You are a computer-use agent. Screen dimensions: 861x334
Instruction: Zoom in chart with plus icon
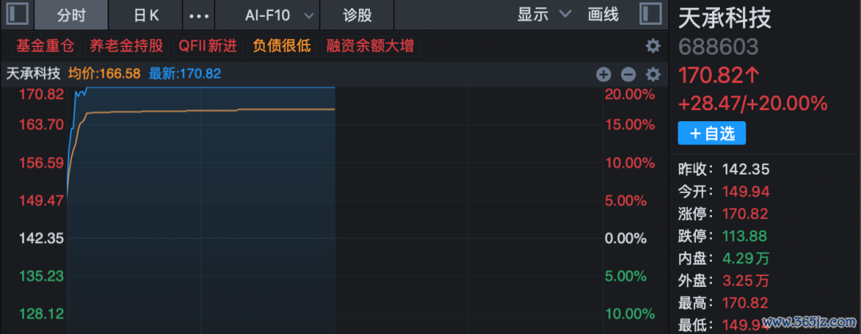coord(603,74)
